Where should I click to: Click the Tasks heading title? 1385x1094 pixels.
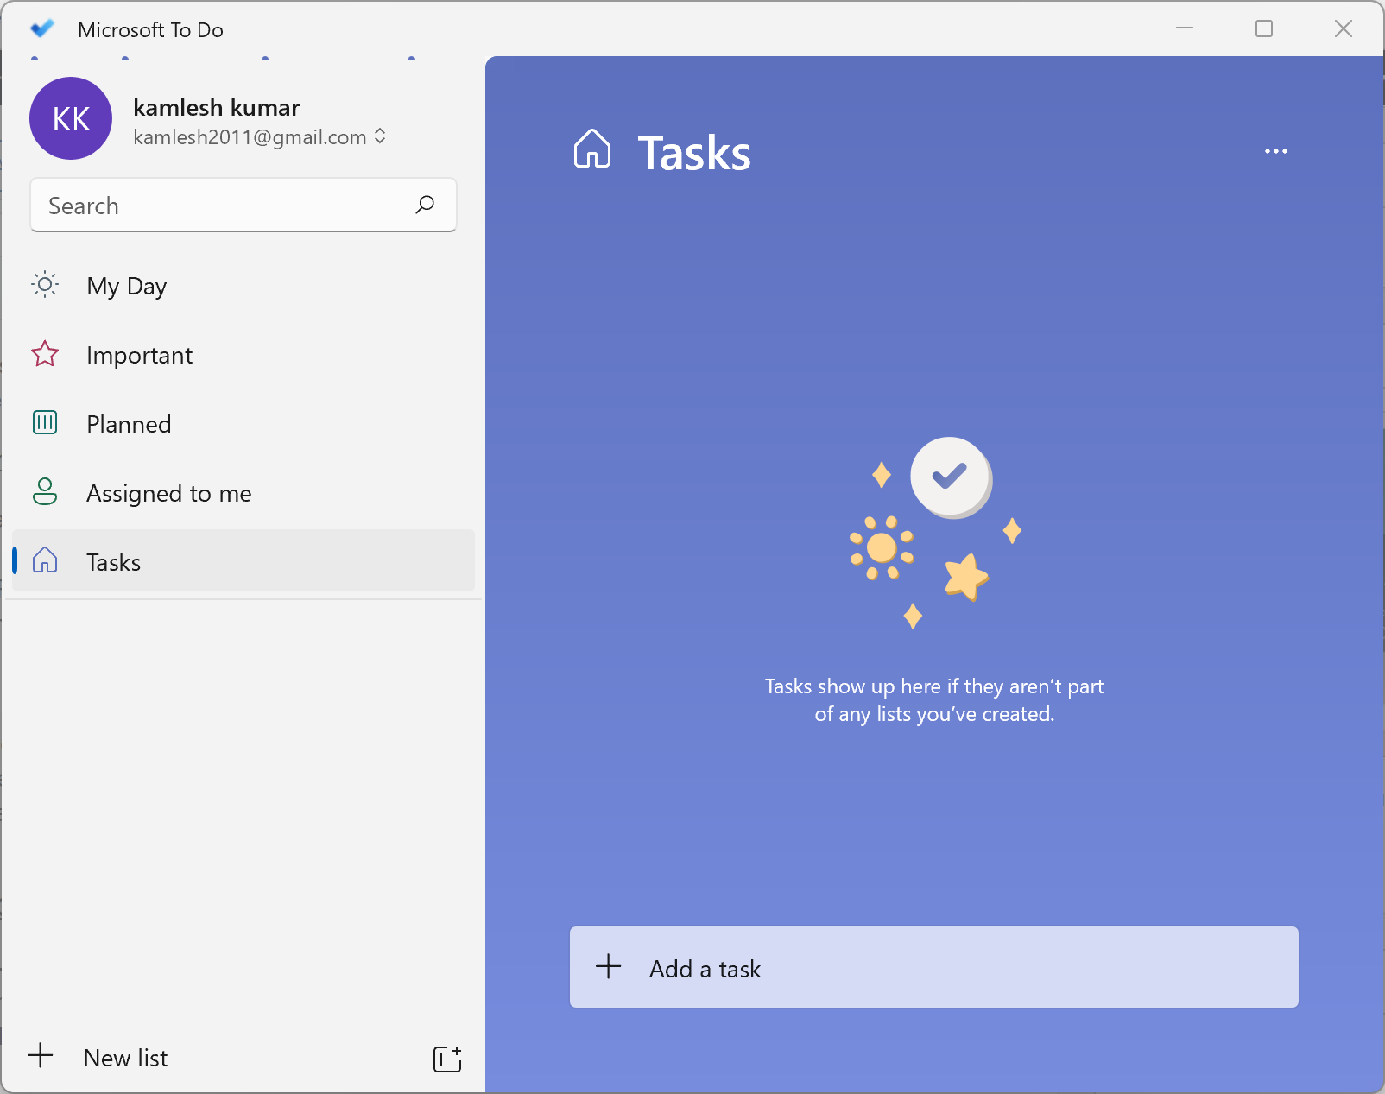coord(694,153)
